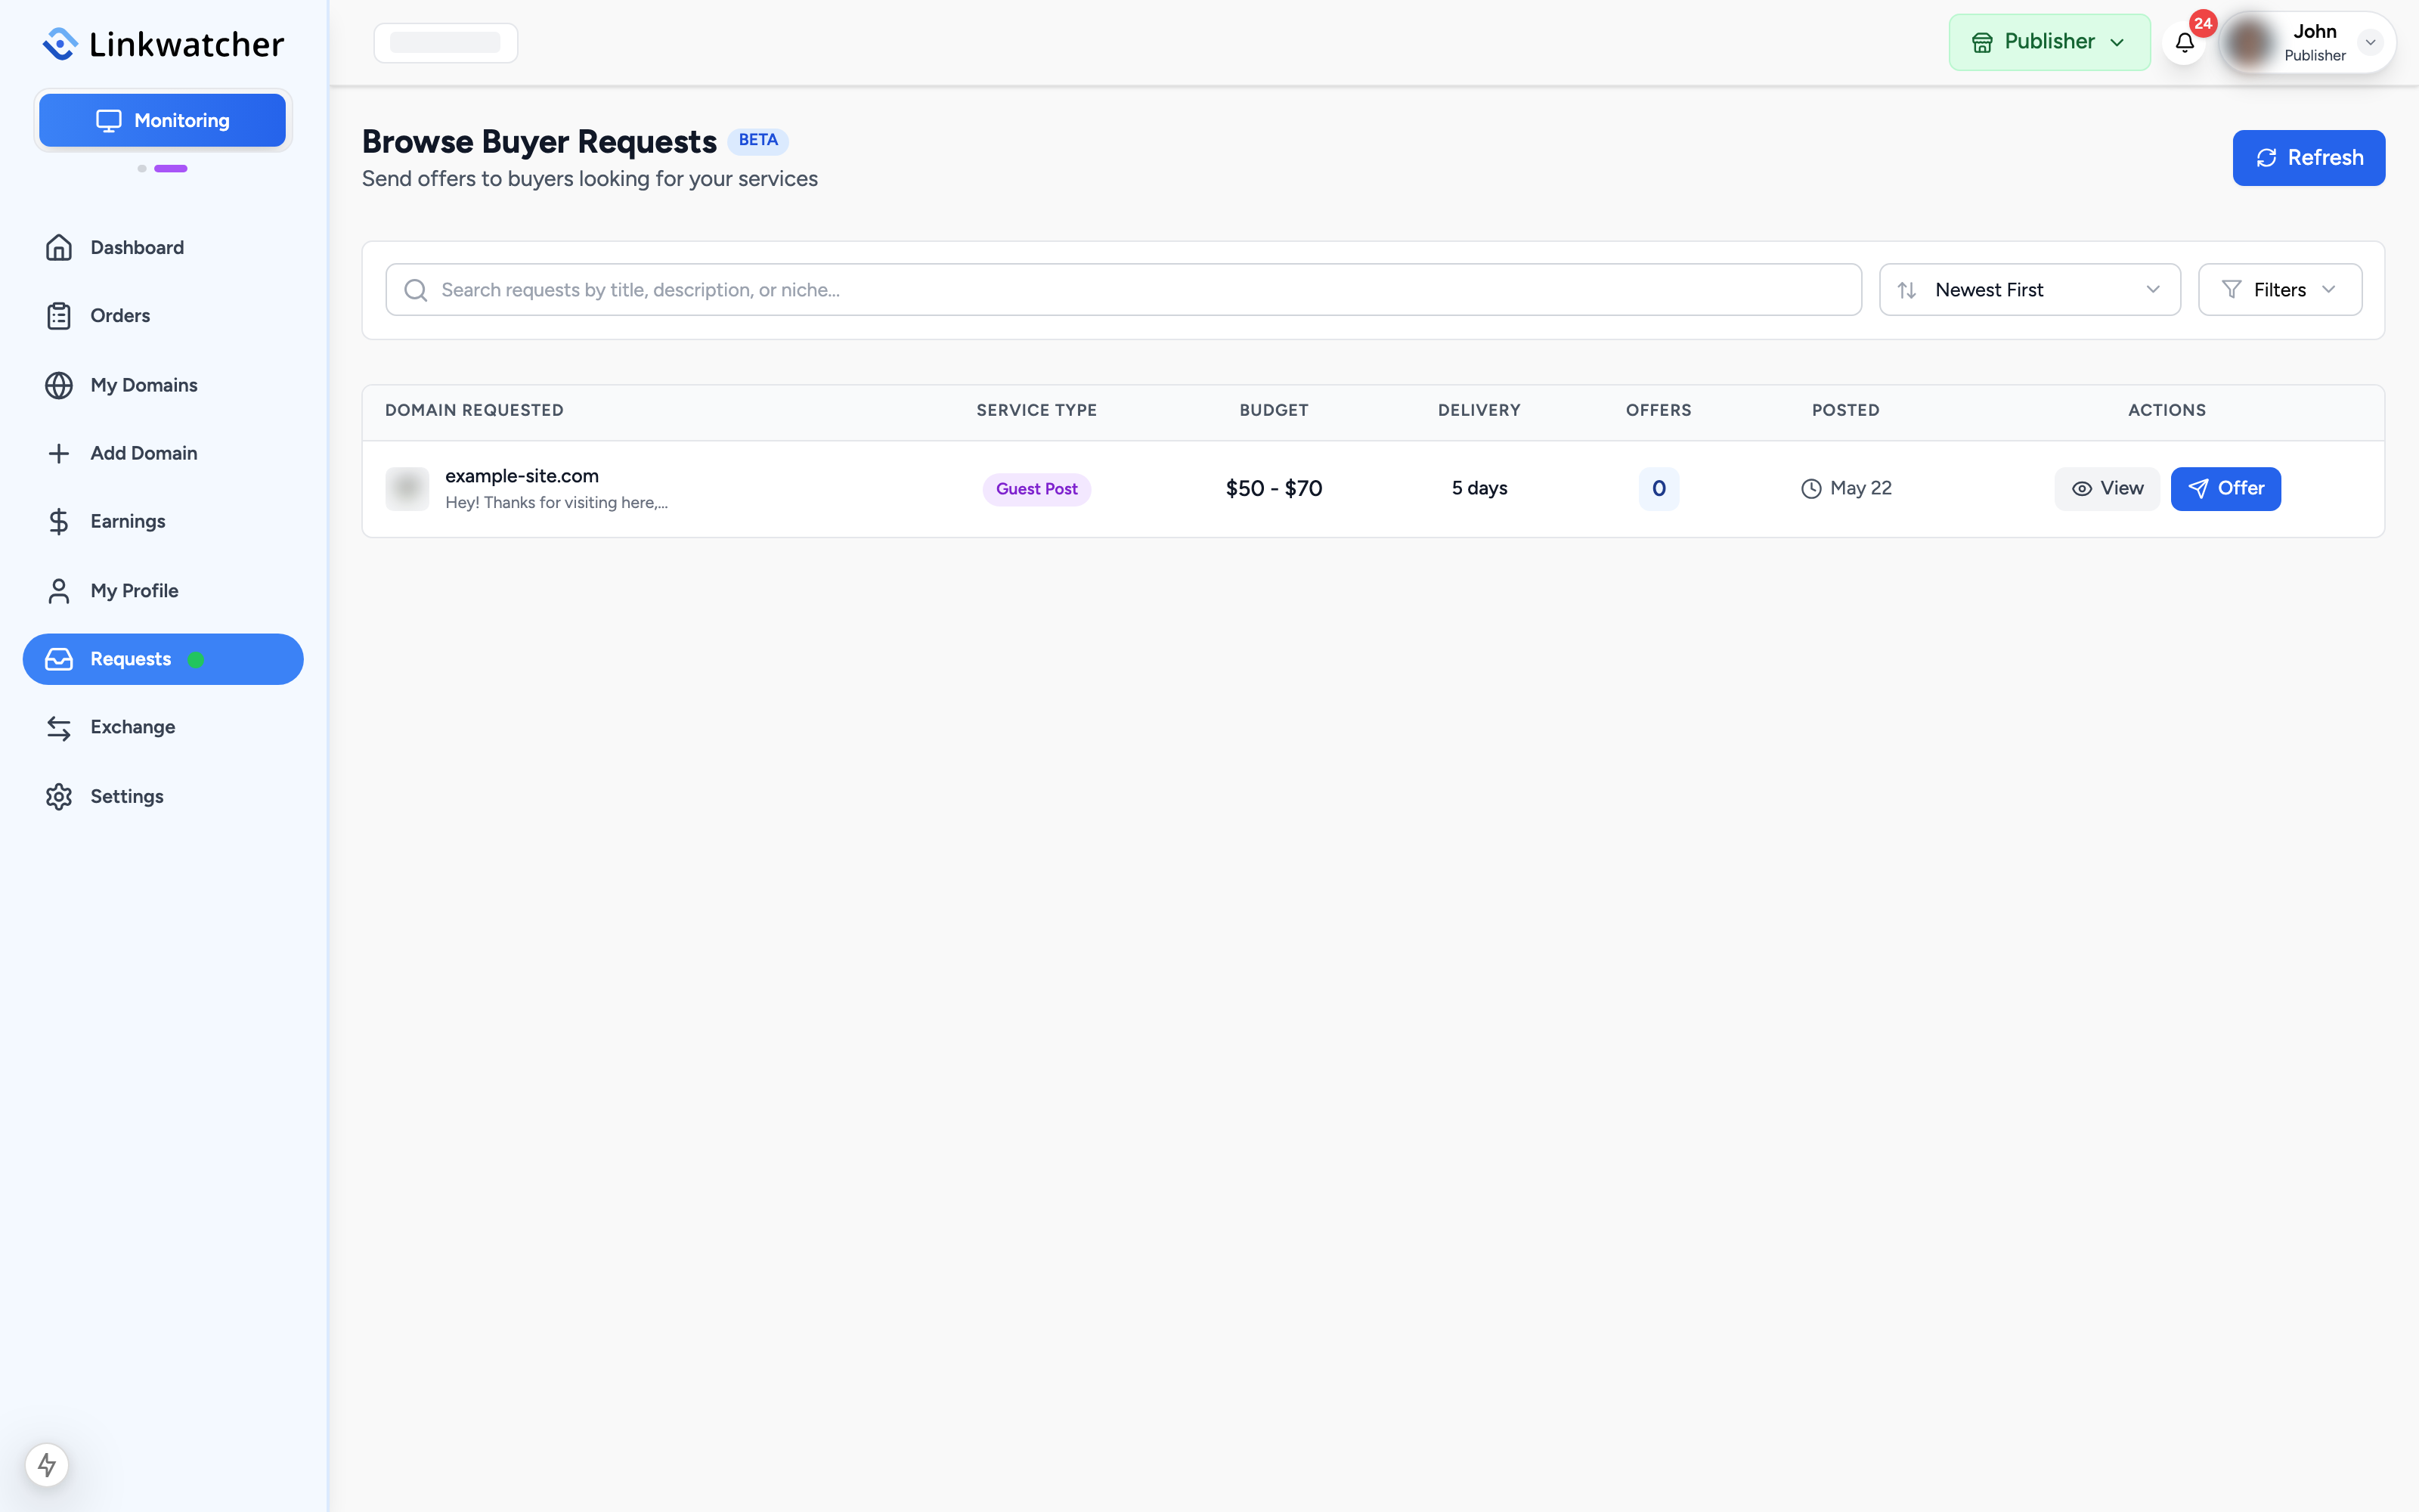Expand the John account menu chevron
This screenshot has height=1512, width=2419.
click(2370, 42)
